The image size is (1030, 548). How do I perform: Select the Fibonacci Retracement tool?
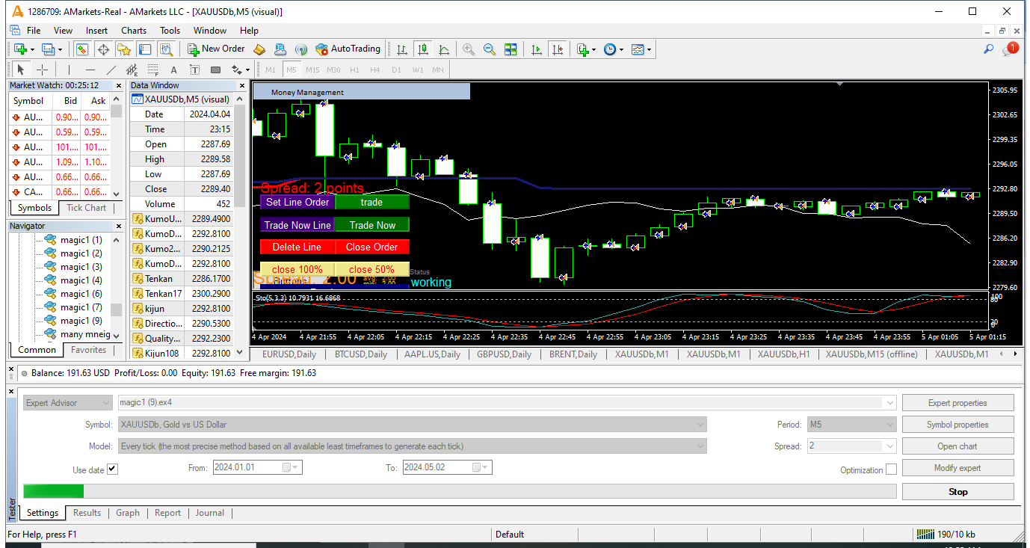point(152,70)
